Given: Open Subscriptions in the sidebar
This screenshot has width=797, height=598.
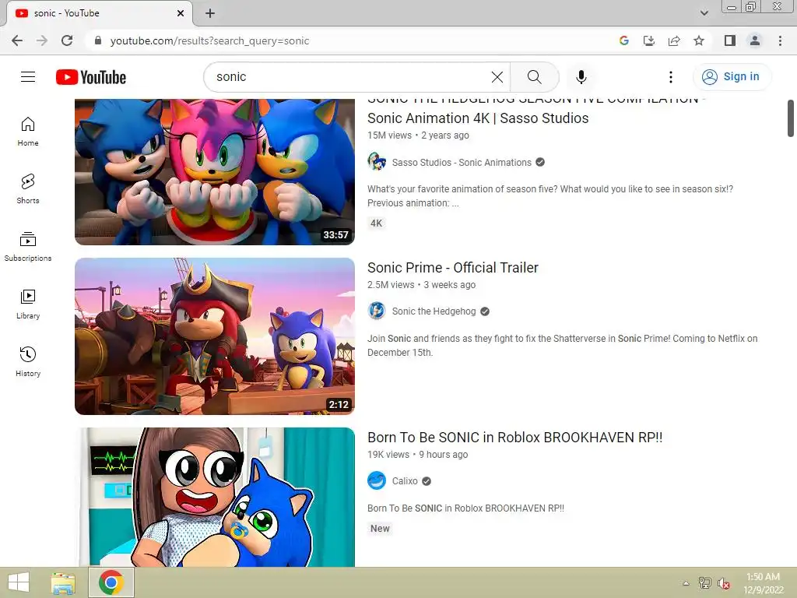Looking at the screenshot, I should [28, 247].
